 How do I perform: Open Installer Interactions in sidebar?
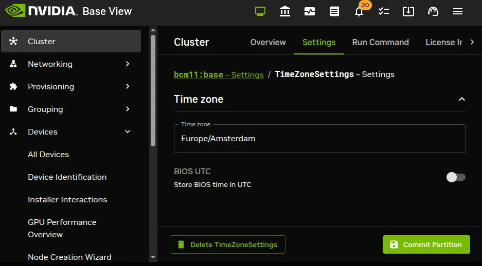tap(67, 199)
